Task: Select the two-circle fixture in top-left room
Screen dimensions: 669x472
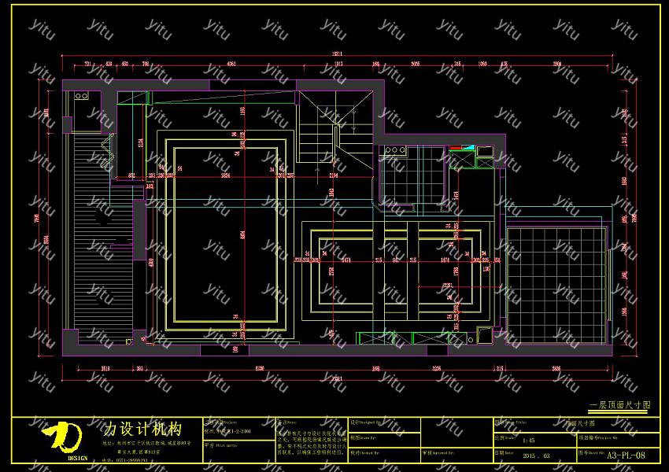Action: tap(83, 95)
